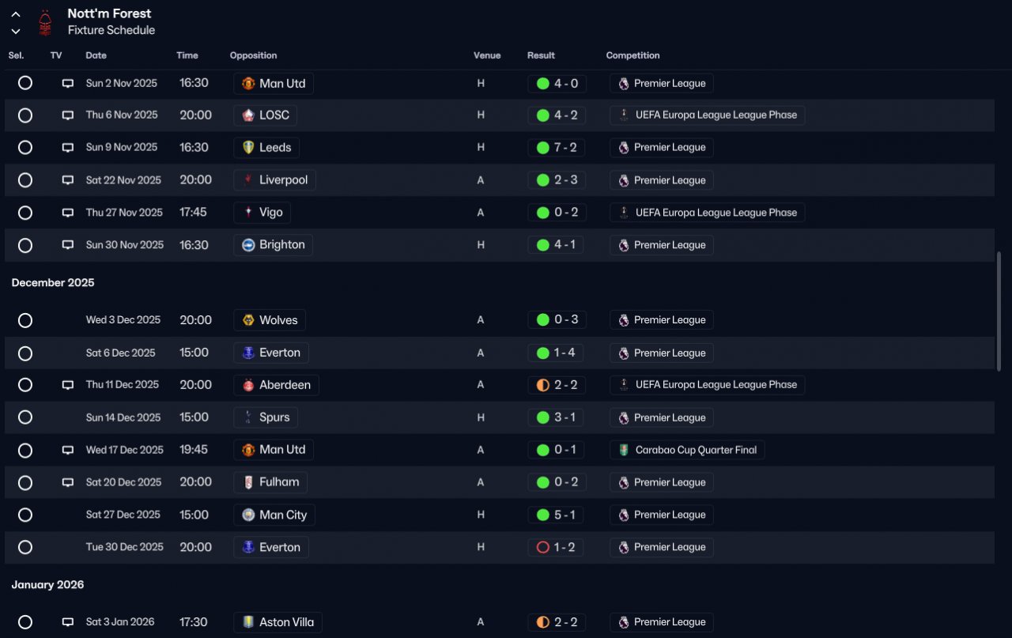The height and width of the screenshot is (638, 1012).
Task: Click the TV icon on the Leeds fixture row
Action: (68, 148)
